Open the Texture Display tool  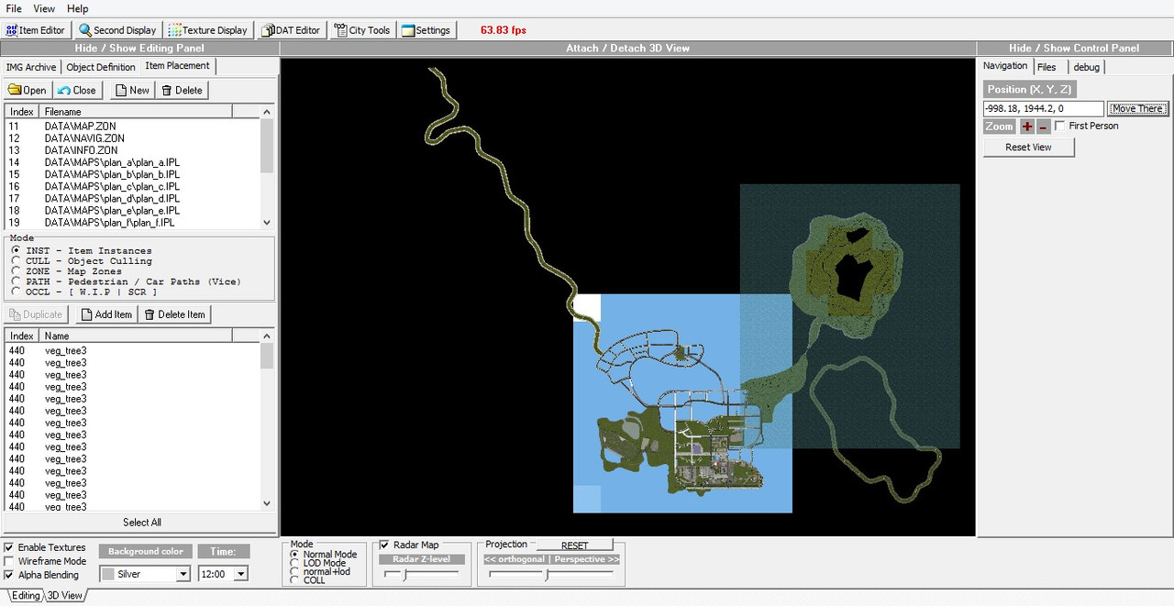click(208, 29)
